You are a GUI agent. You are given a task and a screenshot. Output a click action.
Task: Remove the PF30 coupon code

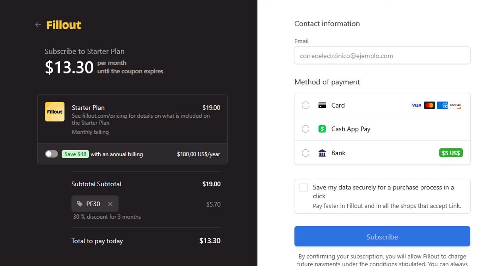point(110,204)
